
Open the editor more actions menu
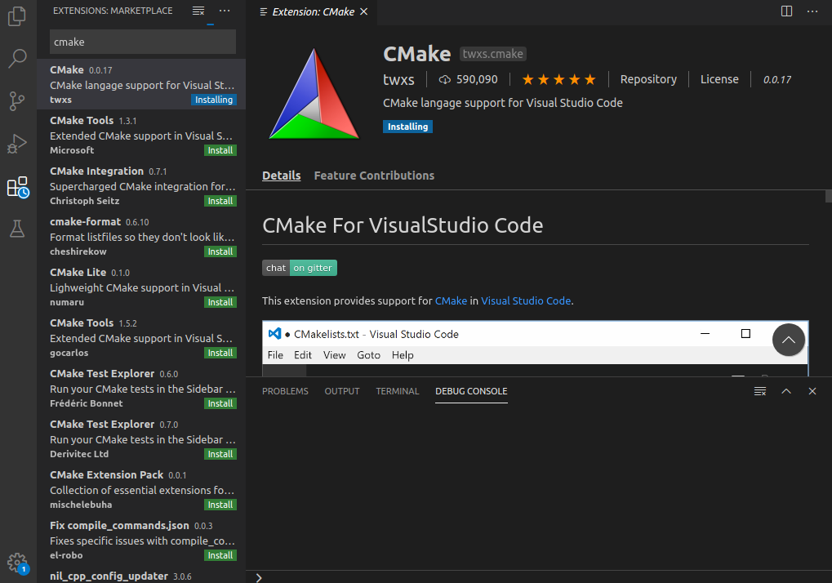(812, 11)
